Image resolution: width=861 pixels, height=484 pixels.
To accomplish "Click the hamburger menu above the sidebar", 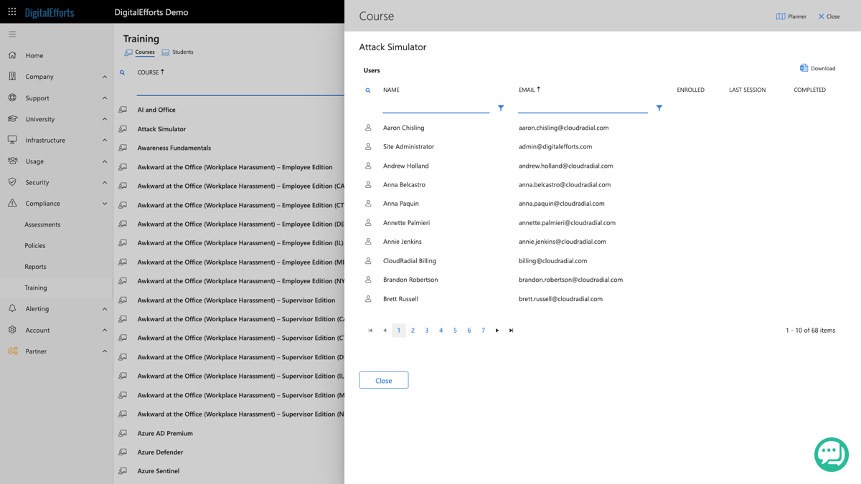I will coord(11,34).
